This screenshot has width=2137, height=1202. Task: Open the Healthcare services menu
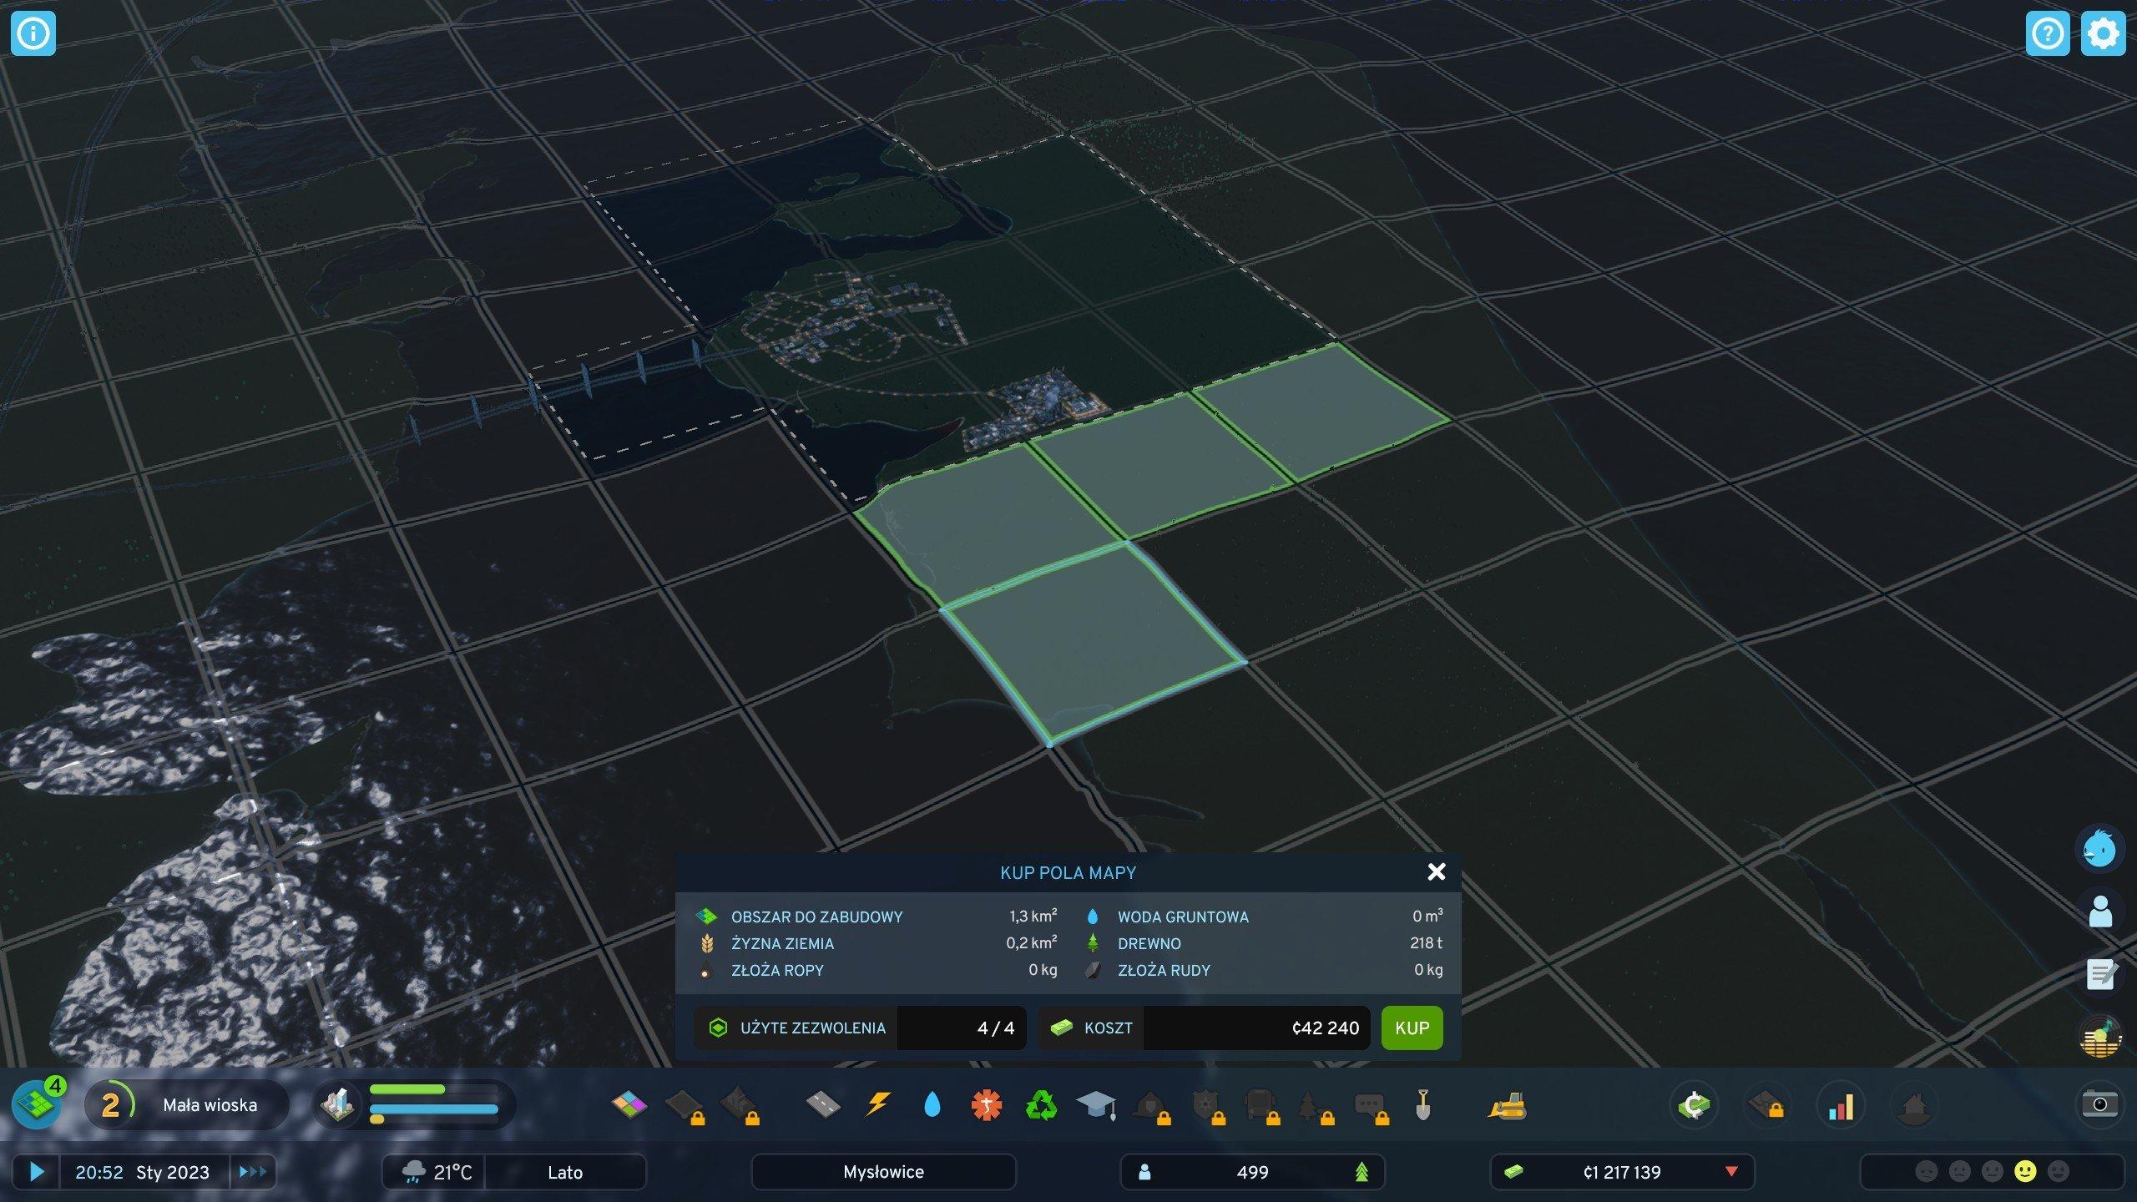tap(987, 1105)
